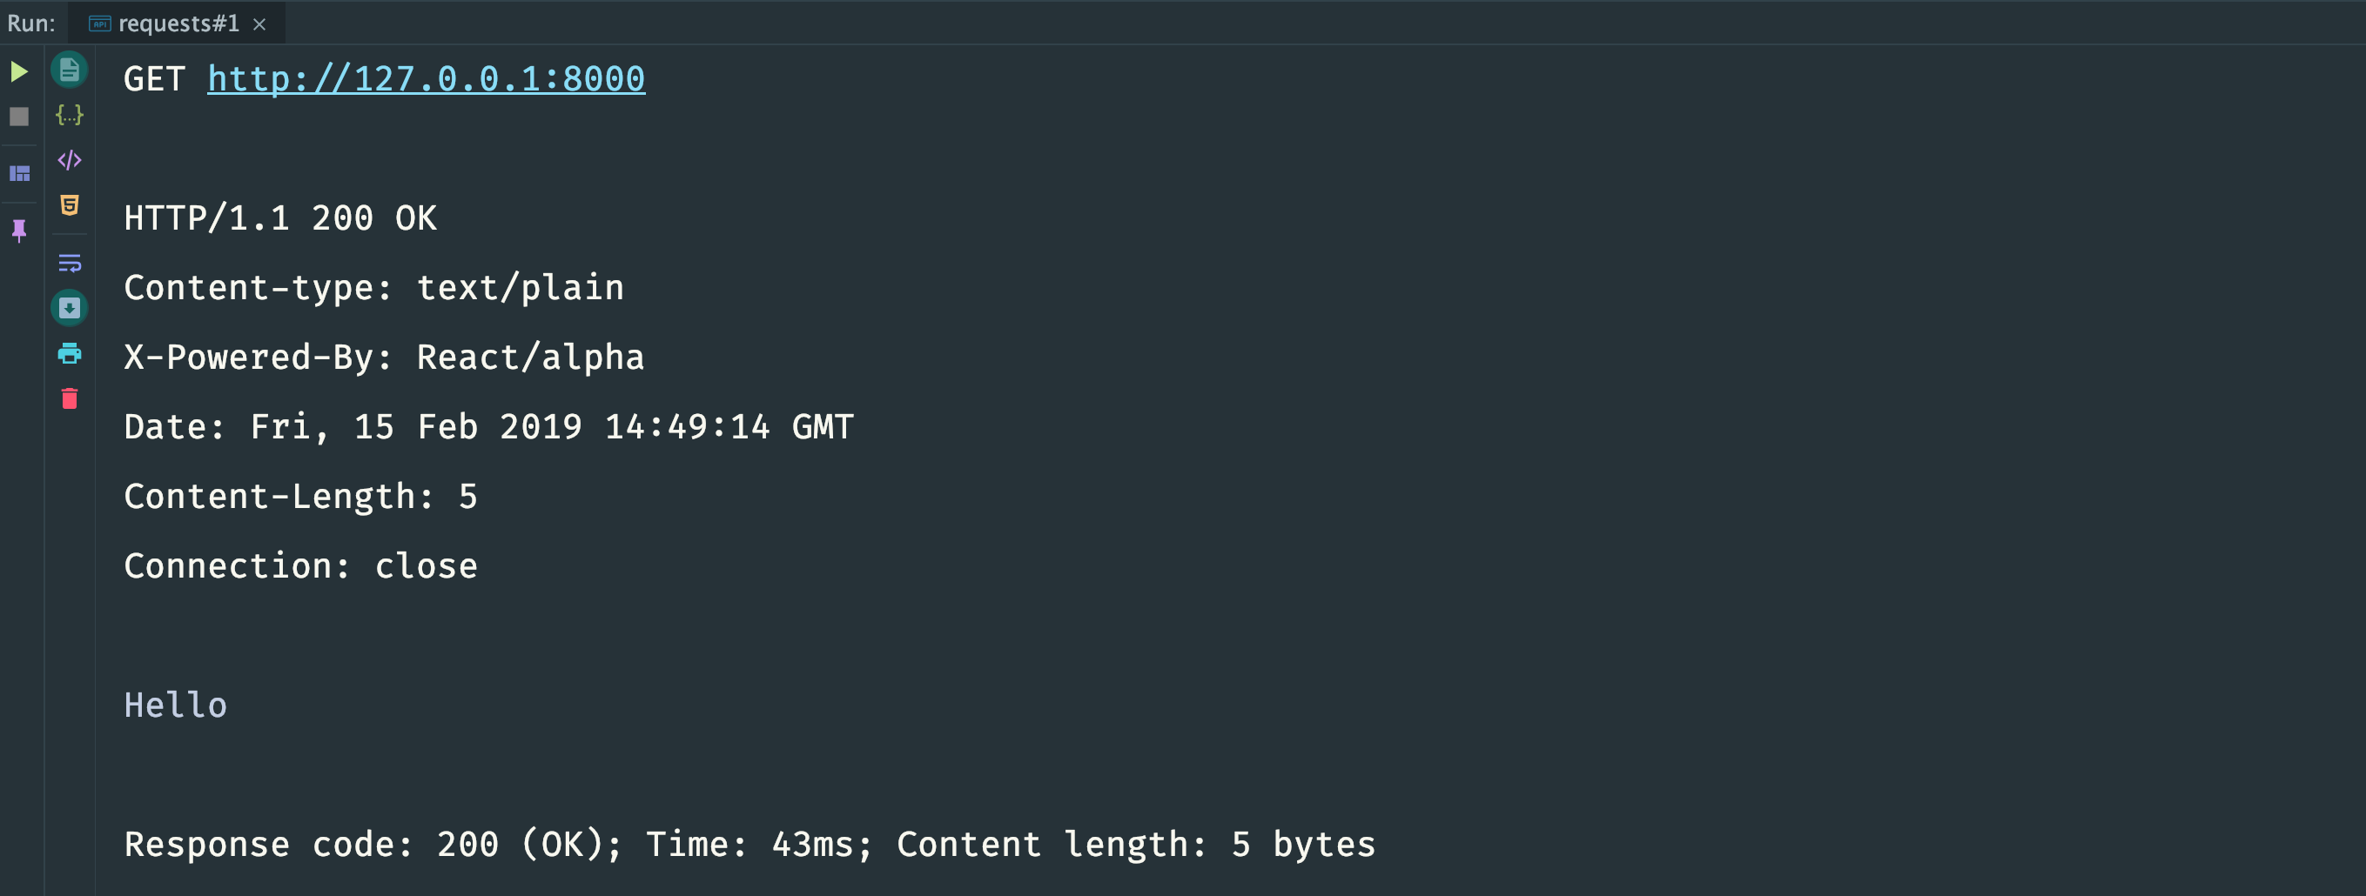2366x896 pixels.
Task: Click the Restore Layout icon
Action: tap(19, 172)
